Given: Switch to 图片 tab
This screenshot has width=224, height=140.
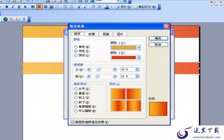Looking at the screenshot, I should [120, 34].
